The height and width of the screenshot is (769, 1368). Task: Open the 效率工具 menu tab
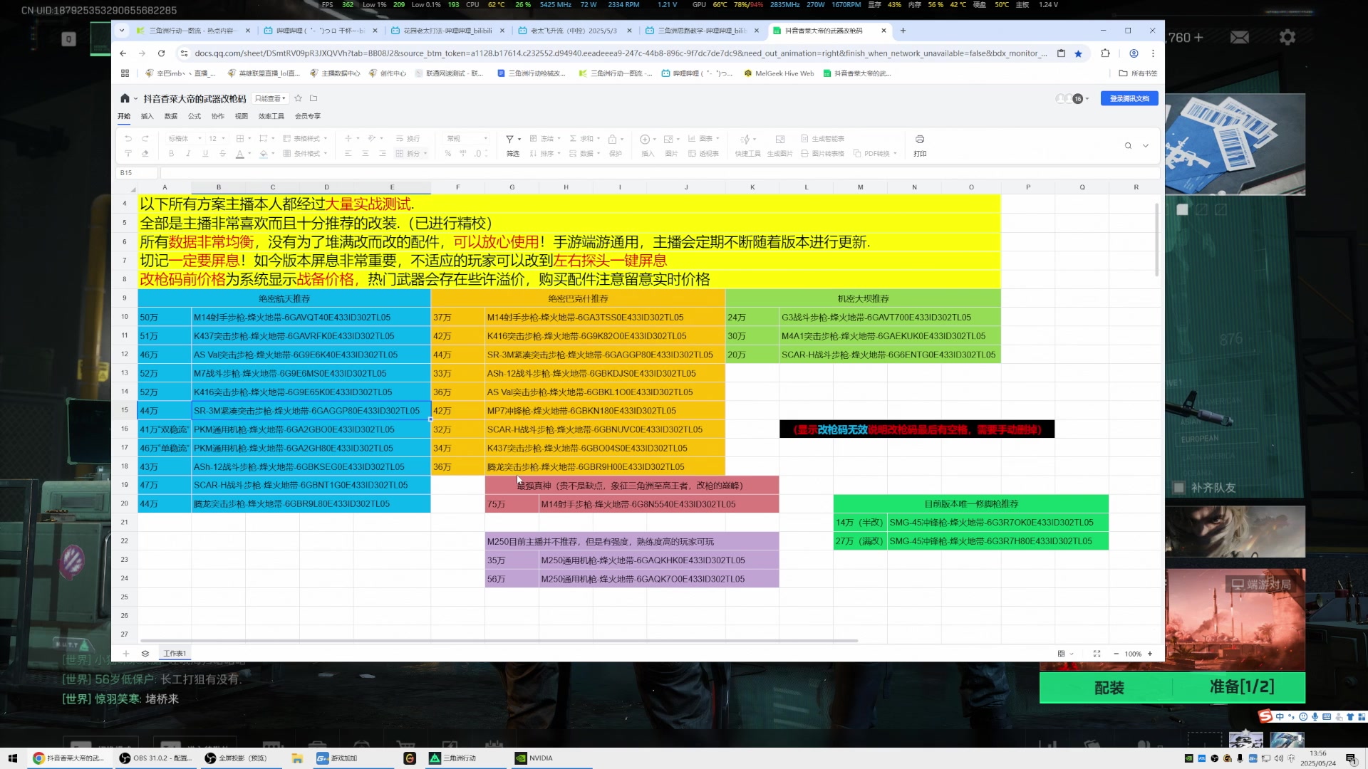(x=271, y=116)
